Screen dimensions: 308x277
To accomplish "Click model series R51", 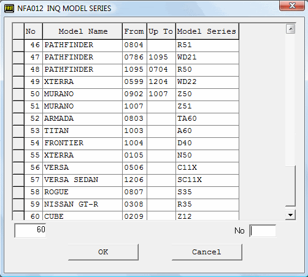I will (x=185, y=45).
